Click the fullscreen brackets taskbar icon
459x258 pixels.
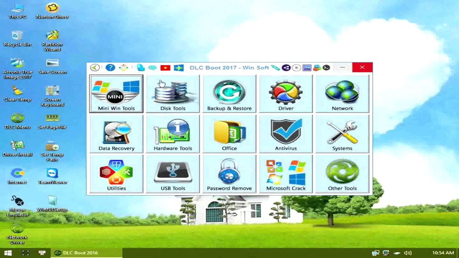coord(25,253)
